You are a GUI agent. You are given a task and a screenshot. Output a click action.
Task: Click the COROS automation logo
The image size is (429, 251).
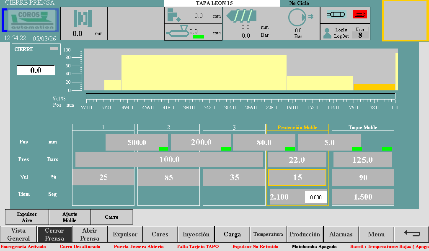click(x=31, y=20)
